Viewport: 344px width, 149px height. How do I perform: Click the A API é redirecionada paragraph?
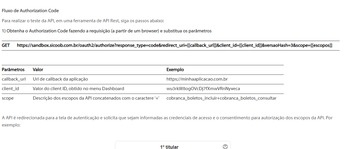click(167, 122)
